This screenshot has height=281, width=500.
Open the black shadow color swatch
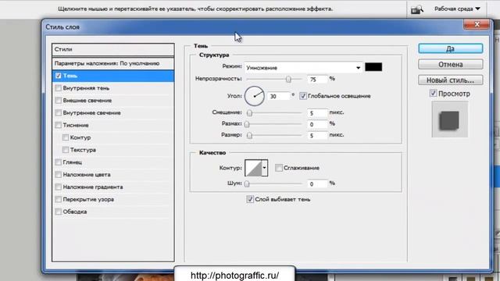pyautogui.click(x=373, y=67)
